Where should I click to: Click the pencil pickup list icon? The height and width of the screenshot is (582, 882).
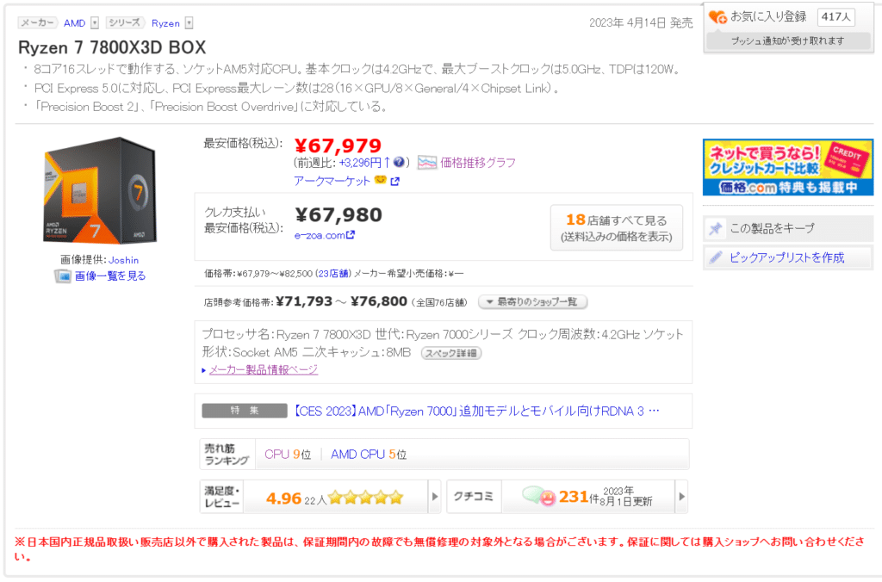pos(716,257)
